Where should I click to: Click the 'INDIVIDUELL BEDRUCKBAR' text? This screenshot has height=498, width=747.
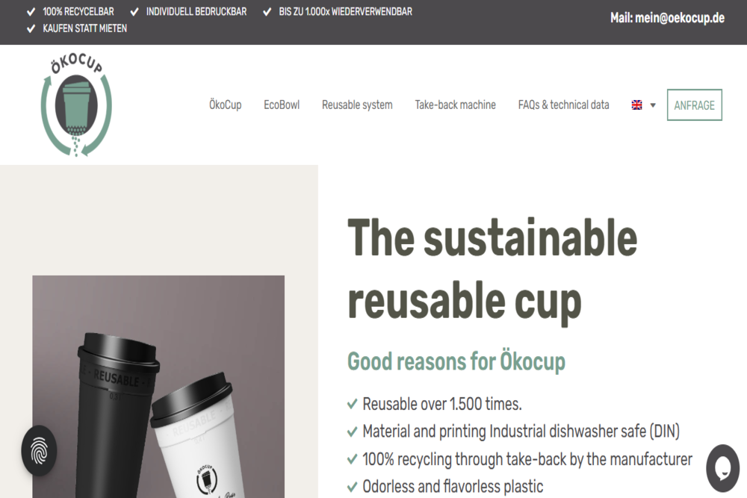(x=196, y=11)
